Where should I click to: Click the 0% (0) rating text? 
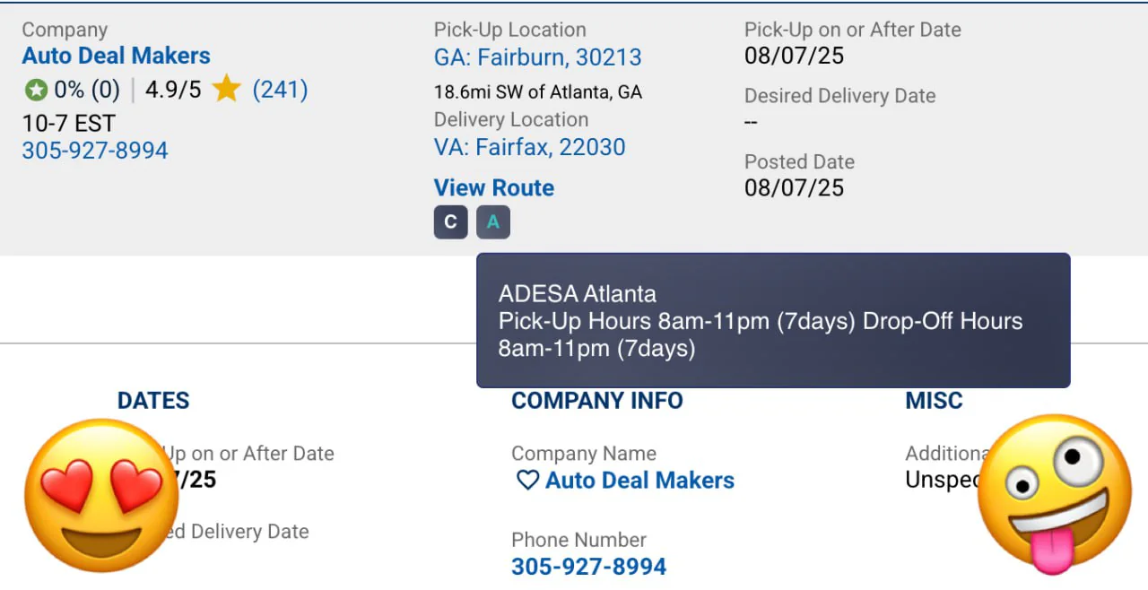coord(86,90)
